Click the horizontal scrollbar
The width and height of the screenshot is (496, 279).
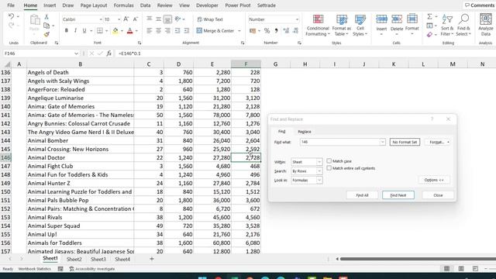[418, 259]
